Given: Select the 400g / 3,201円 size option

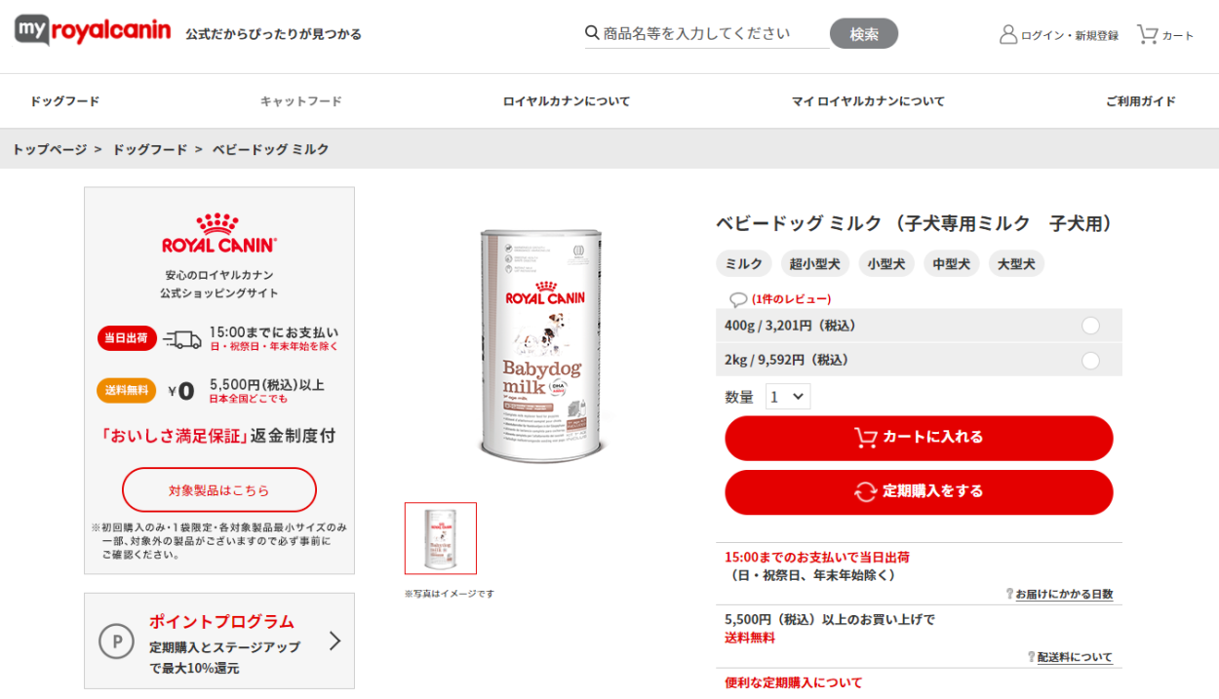Looking at the screenshot, I should [x=919, y=326].
